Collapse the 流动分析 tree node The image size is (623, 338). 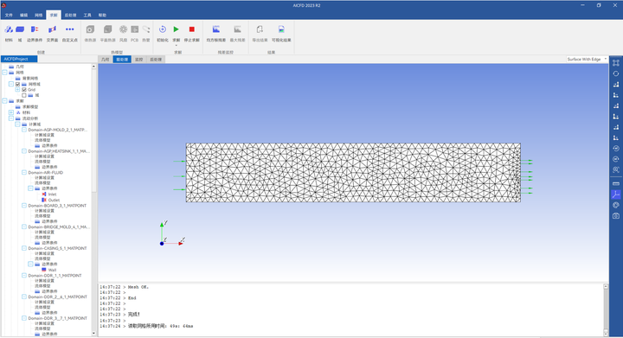click(11, 118)
